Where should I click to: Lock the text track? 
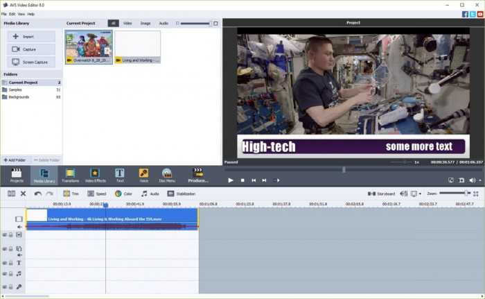(x=10, y=263)
